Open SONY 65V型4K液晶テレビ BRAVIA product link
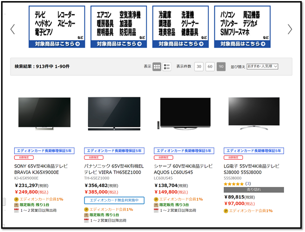Viewport: 305px width, 232px height. (41, 169)
